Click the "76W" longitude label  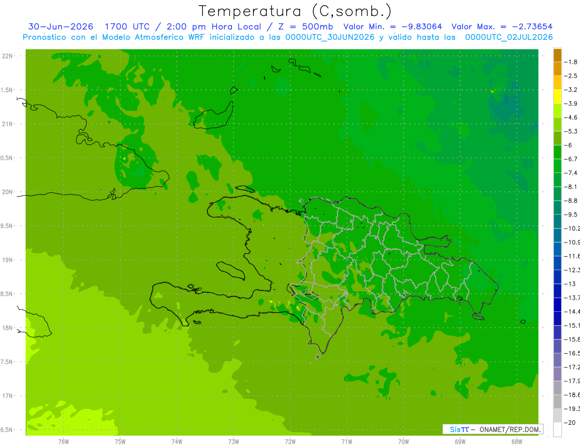pyautogui.click(x=63, y=441)
